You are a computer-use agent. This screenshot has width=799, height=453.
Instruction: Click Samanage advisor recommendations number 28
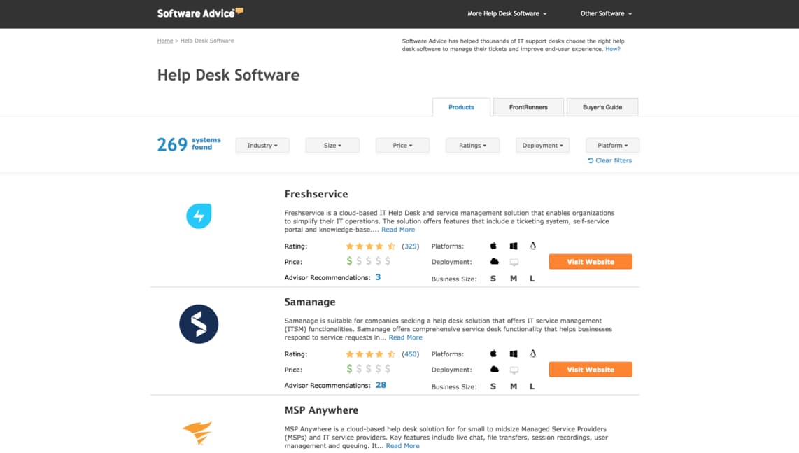(x=381, y=384)
